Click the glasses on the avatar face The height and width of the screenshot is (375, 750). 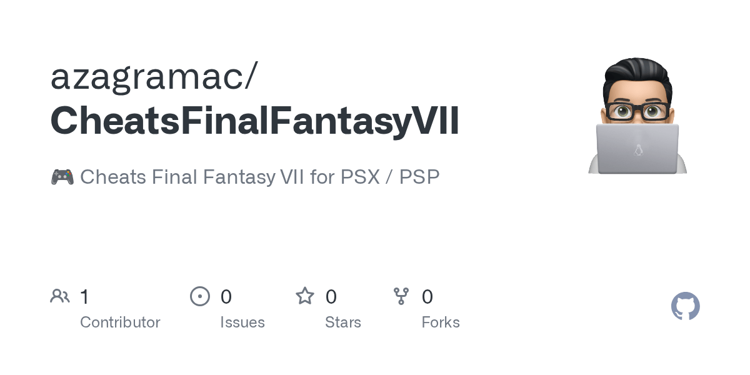pos(637,112)
